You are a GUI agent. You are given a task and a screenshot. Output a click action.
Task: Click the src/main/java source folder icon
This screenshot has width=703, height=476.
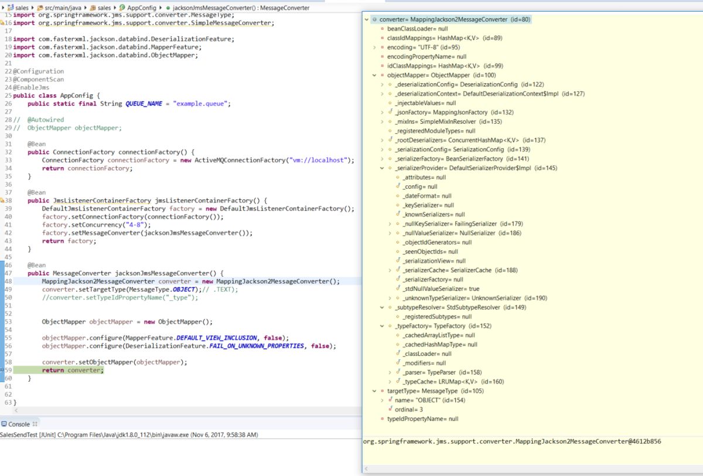pos(41,8)
